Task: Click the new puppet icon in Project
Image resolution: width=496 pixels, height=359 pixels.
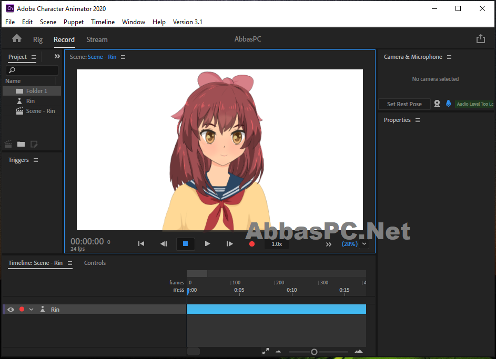Action: pos(34,144)
